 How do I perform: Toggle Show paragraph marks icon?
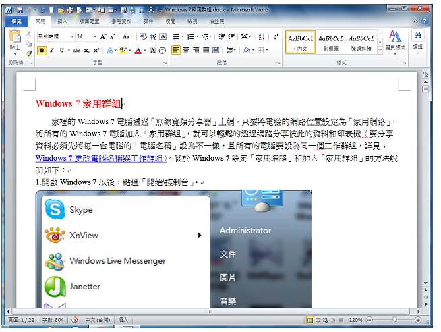coord(276,37)
